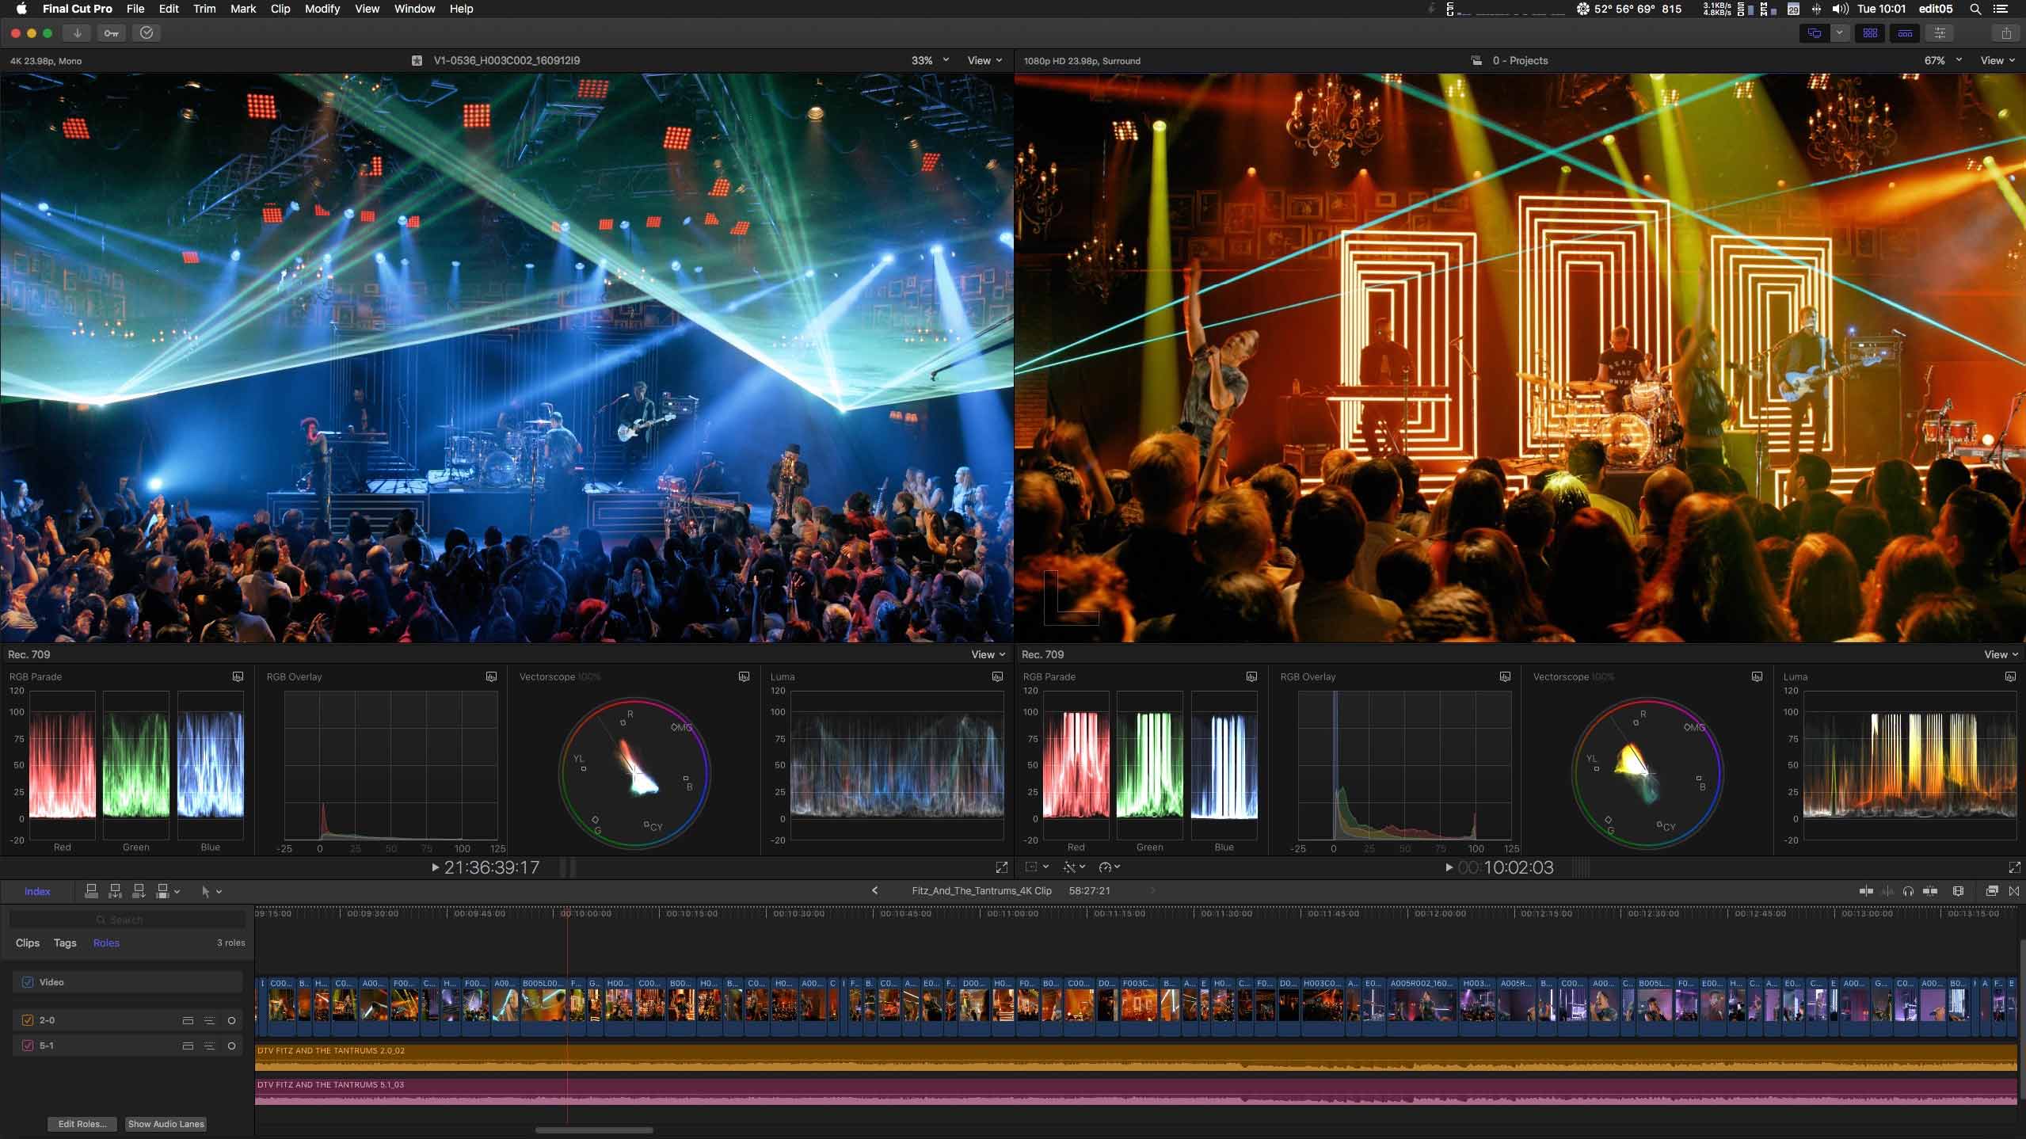Toggle video skimming icon in timeline toolbar
The image size is (2026, 1139).
[x=1865, y=891]
